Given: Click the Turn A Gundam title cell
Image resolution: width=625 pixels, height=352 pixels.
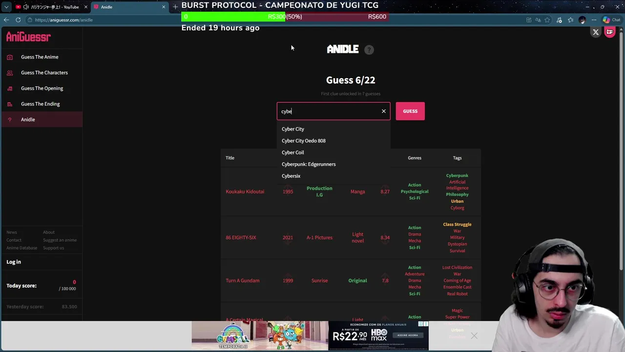Looking at the screenshot, I should [x=242, y=281].
